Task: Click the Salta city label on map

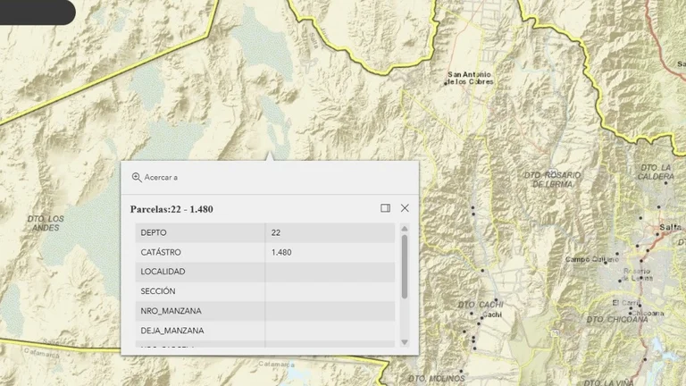Action: 670,227
